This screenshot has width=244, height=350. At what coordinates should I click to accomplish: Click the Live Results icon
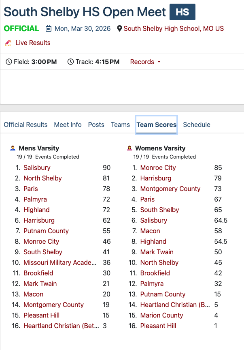click(8, 43)
